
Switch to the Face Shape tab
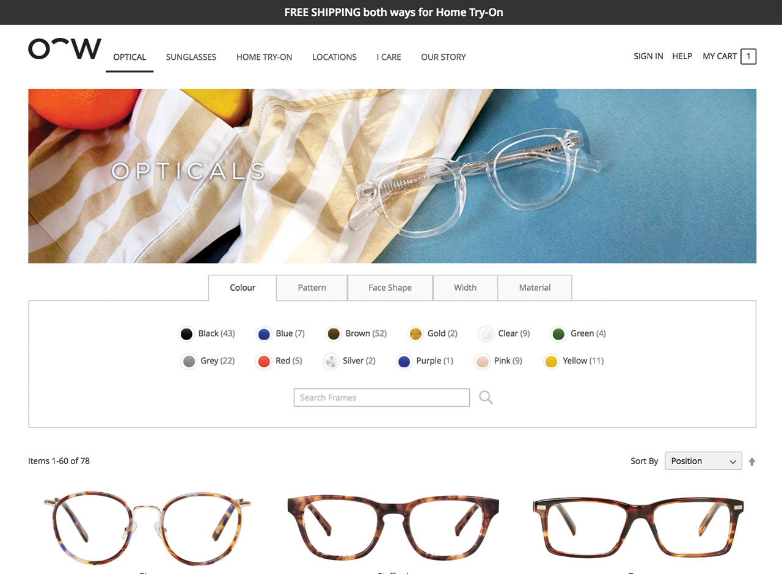[x=390, y=288]
